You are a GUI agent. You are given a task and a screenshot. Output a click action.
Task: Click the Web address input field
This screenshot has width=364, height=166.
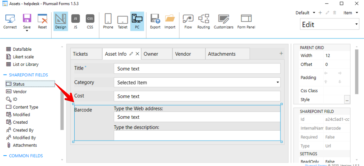(x=197, y=117)
